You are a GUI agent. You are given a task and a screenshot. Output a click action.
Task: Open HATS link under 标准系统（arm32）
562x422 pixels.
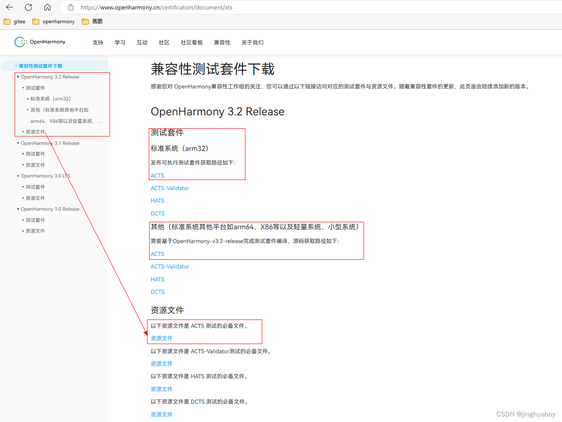(157, 201)
